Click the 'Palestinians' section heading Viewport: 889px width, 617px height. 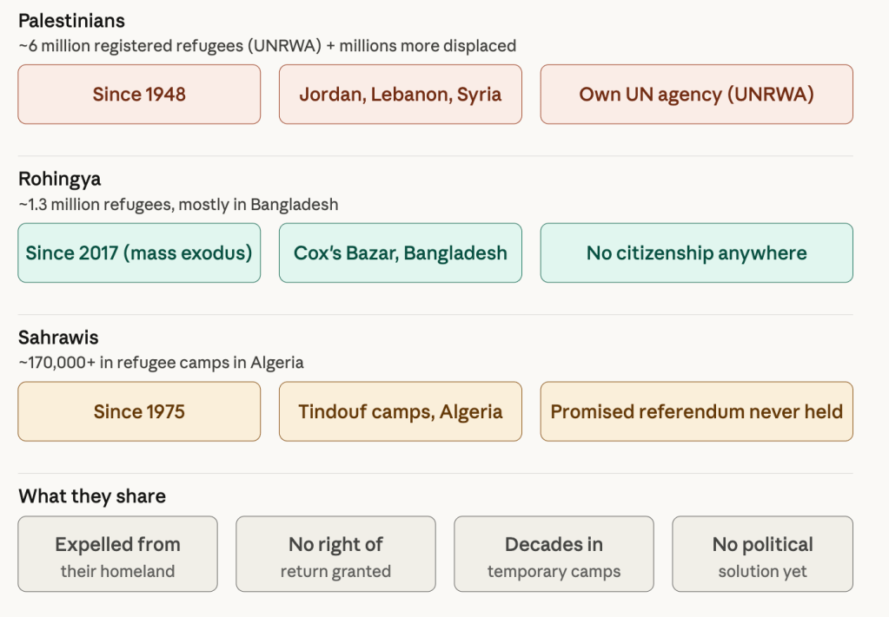[x=71, y=21]
